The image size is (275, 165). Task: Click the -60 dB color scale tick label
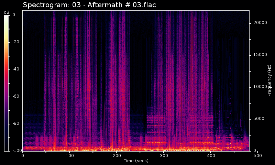[x=15, y=96]
